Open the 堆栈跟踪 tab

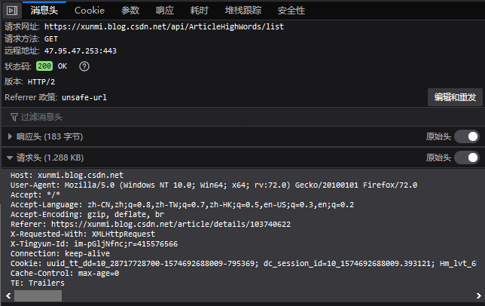(x=243, y=11)
